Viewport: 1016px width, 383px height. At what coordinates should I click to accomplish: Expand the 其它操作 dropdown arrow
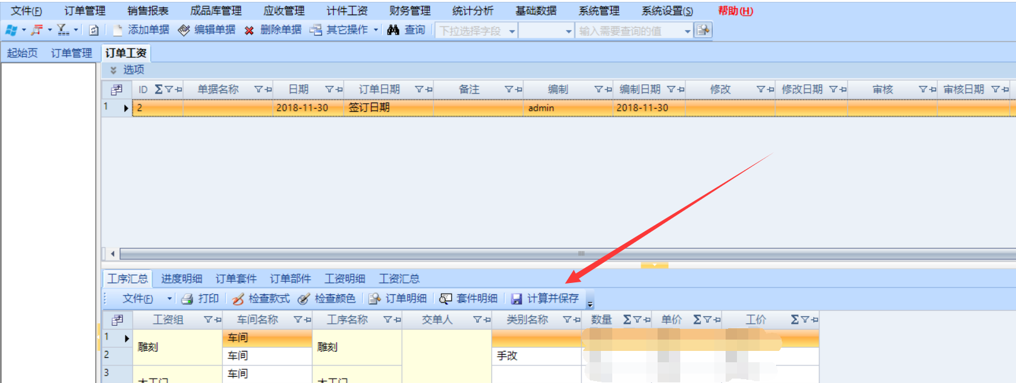pyautogui.click(x=376, y=30)
